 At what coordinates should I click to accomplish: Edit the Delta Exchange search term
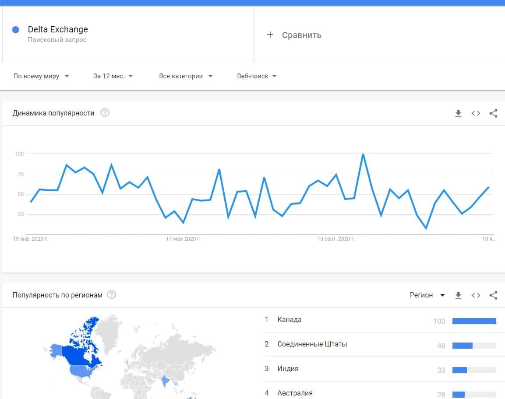coord(58,30)
